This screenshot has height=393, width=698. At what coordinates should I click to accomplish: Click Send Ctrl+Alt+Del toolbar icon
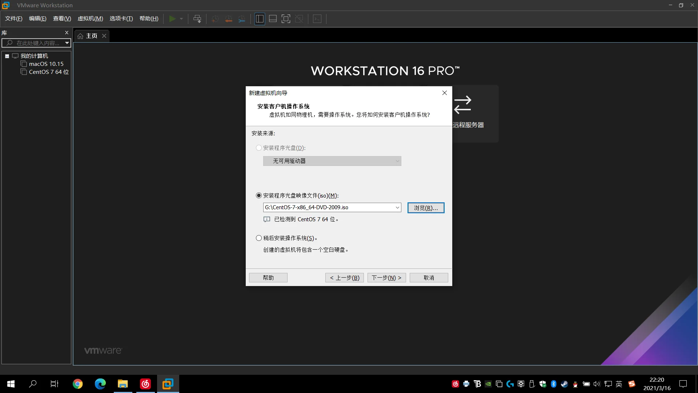coord(197,19)
